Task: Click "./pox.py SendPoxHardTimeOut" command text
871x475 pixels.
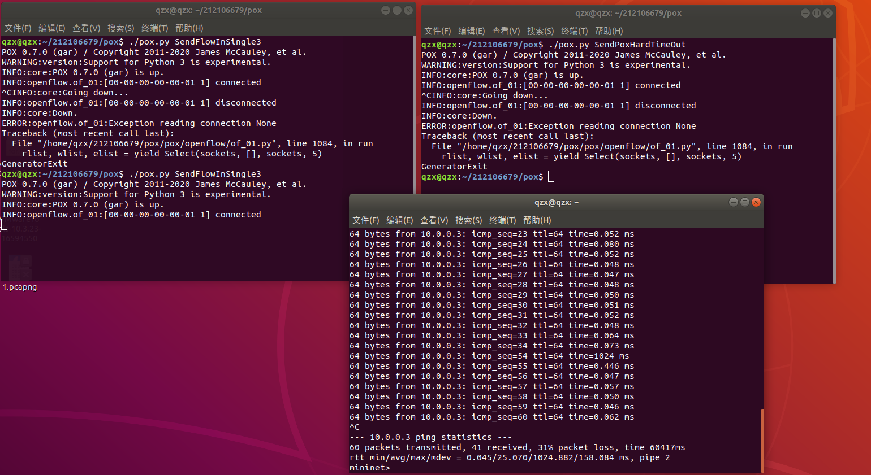Action: pyautogui.click(x=617, y=45)
